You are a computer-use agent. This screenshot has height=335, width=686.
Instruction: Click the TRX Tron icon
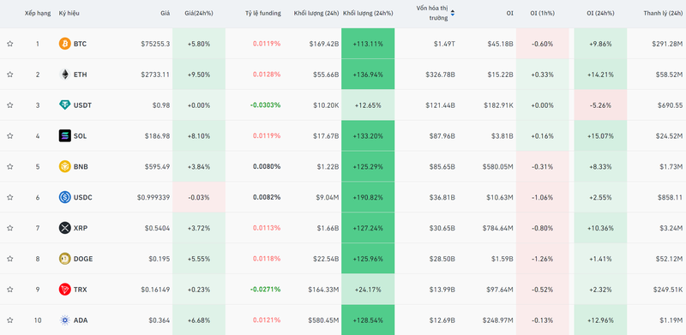coord(65,289)
